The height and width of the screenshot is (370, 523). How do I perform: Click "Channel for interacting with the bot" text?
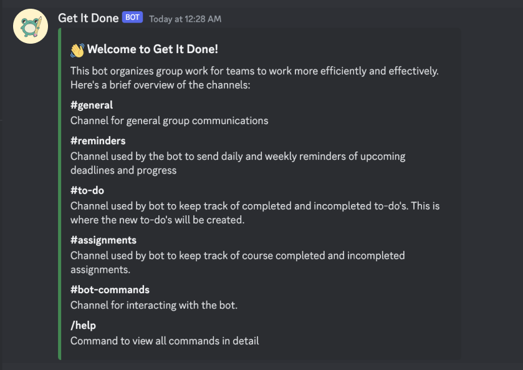[x=154, y=305]
